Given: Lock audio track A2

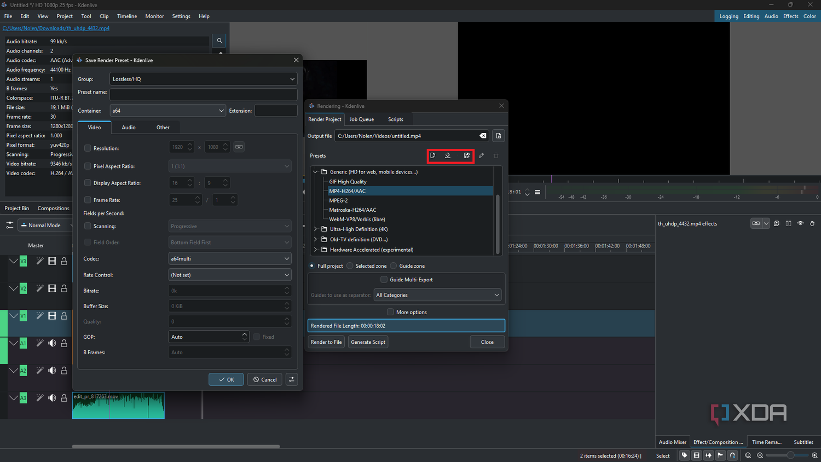Looking at the screenshot, I should point(64,371).
